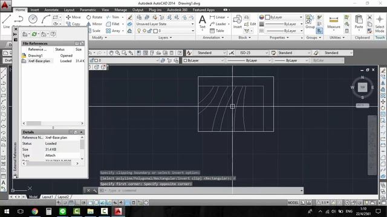Click the Status column header
Screen dimensions: 387x217
pos(60,49)
